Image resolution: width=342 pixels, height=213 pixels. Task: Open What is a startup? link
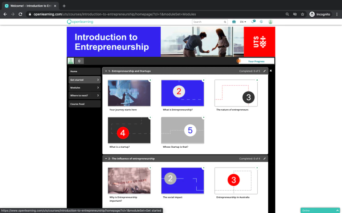coord(120,147)
